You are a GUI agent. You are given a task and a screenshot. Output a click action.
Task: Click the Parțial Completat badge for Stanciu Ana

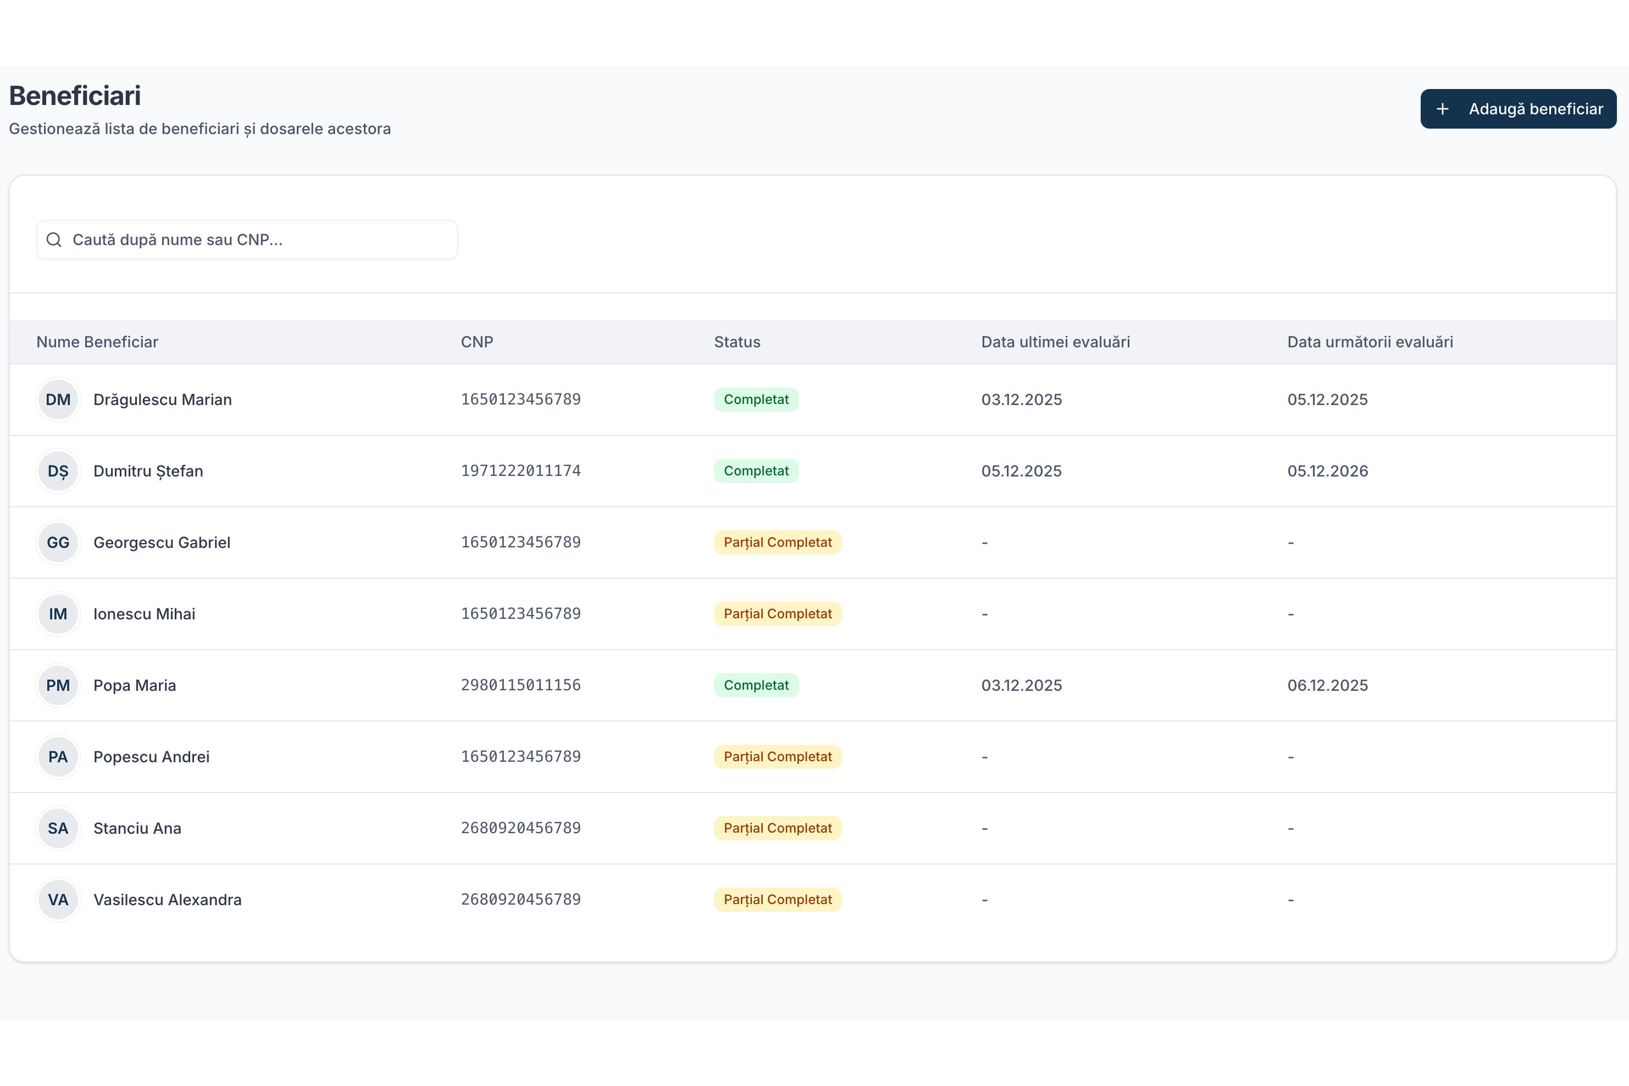click(x=777, y=828)
